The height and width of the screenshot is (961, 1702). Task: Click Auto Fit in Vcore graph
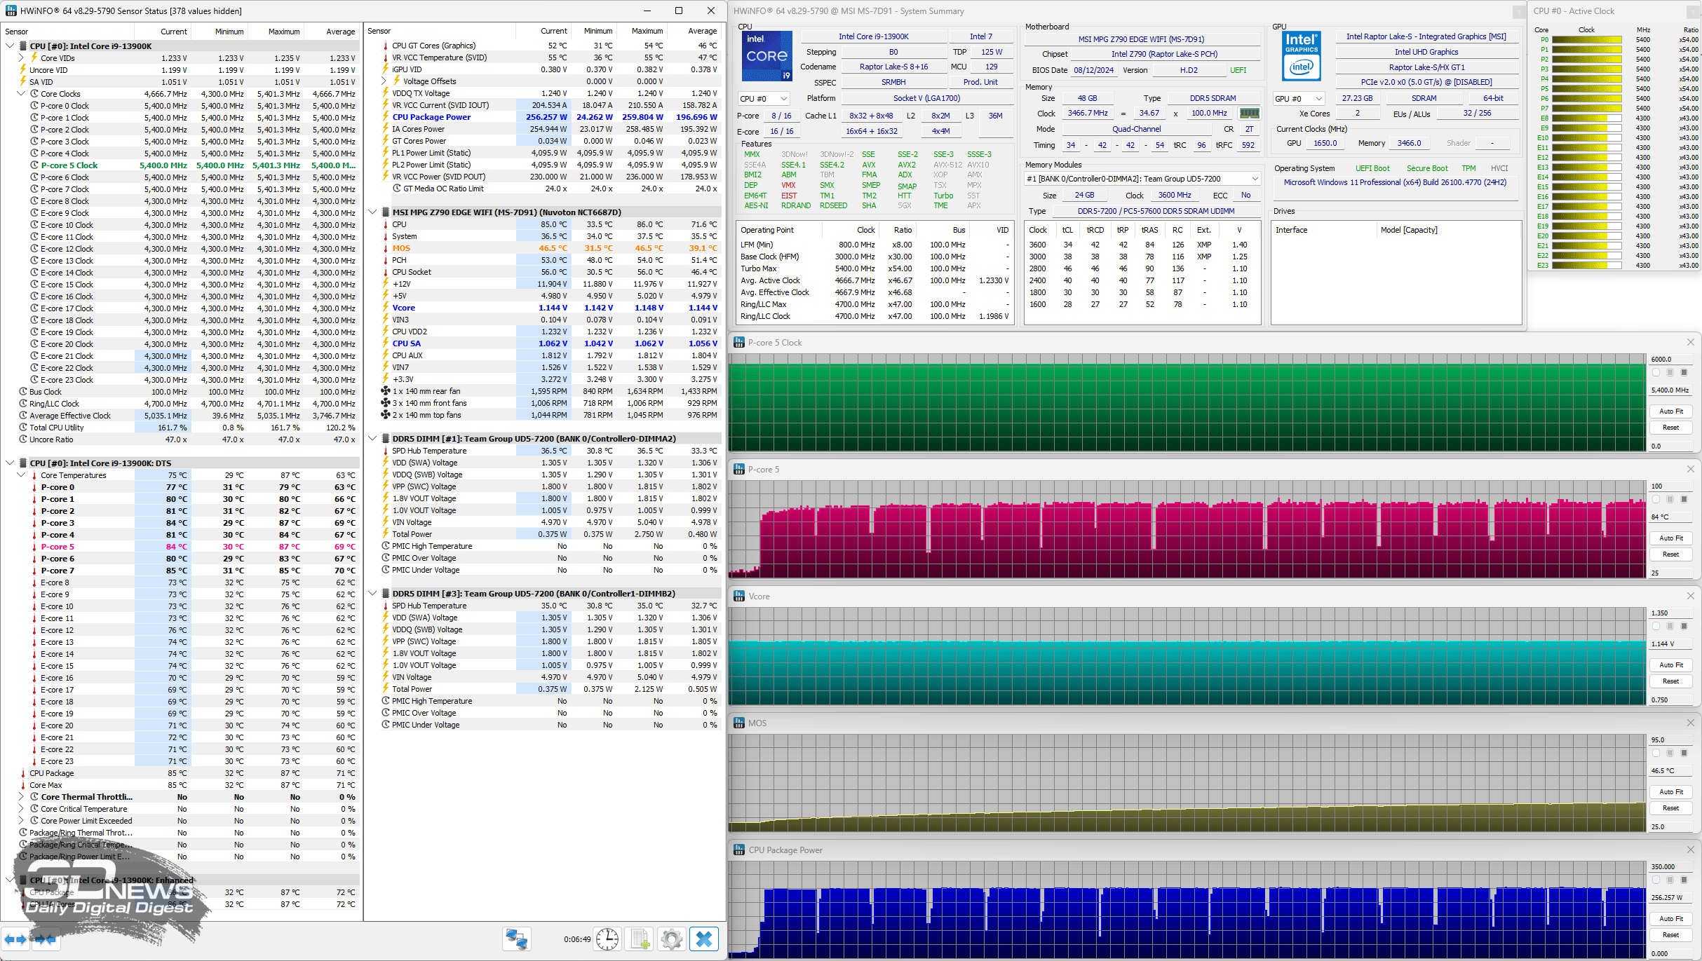coord(1670,665)
